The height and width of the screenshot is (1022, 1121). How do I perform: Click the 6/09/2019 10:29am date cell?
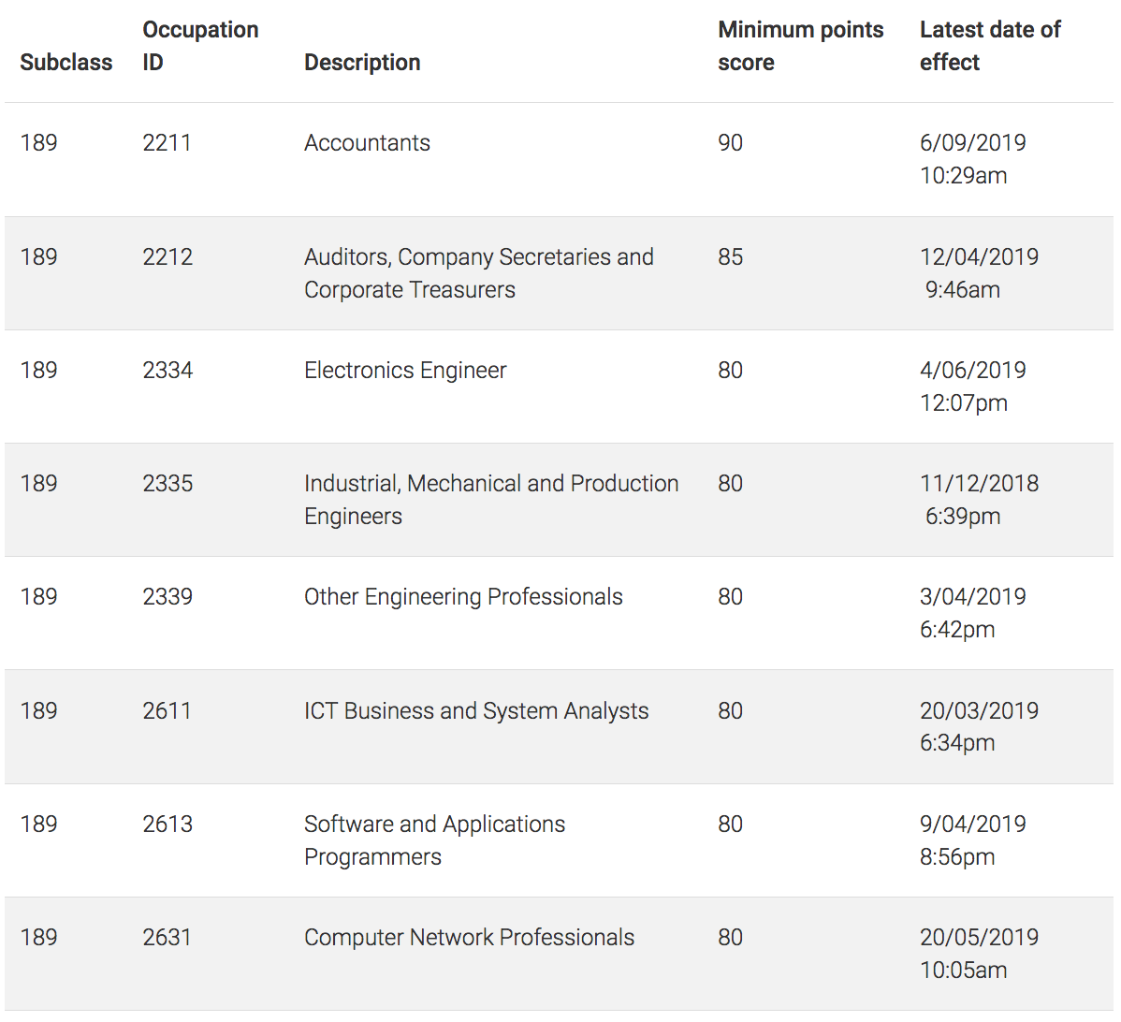click(972, 159)
